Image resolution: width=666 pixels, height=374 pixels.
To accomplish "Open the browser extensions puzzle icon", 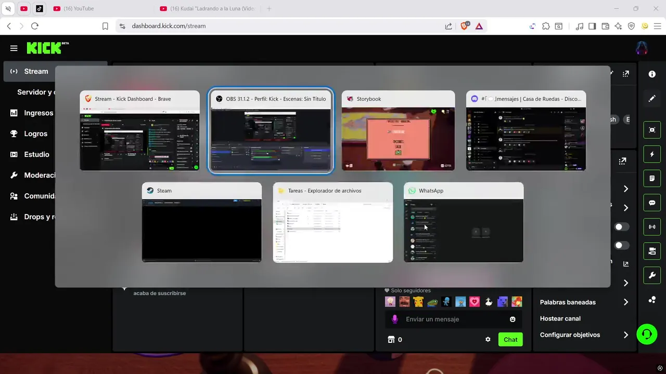I will pyautogui.click(x=546, y=26).
